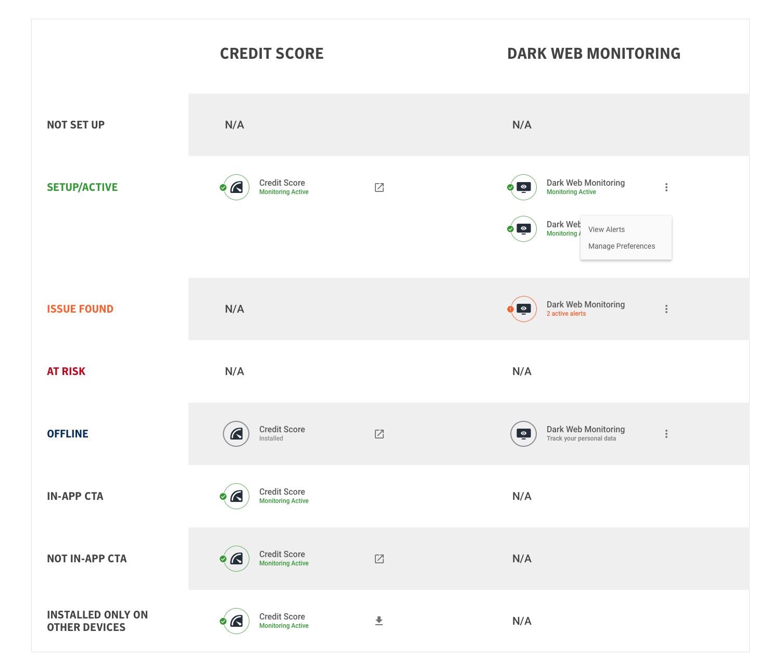Click Credit Score gauge in Not In-App CTA row
The width and height of the screenshot is (781, 671).
(236, 559)
